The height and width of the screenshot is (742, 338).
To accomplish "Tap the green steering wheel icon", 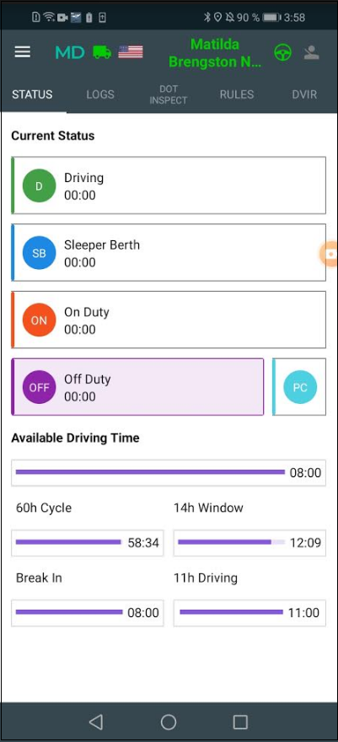I will pyautogui.click(x=282, y=52).
